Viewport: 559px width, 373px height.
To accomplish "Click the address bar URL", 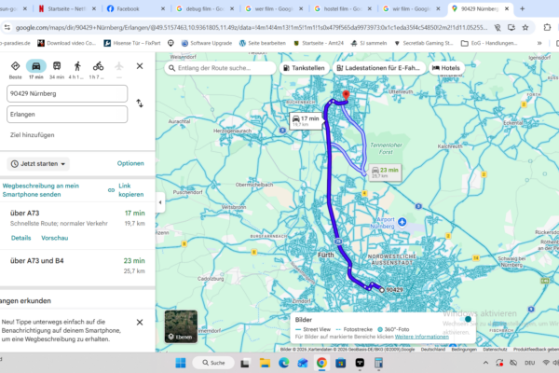I will point(252,27).
